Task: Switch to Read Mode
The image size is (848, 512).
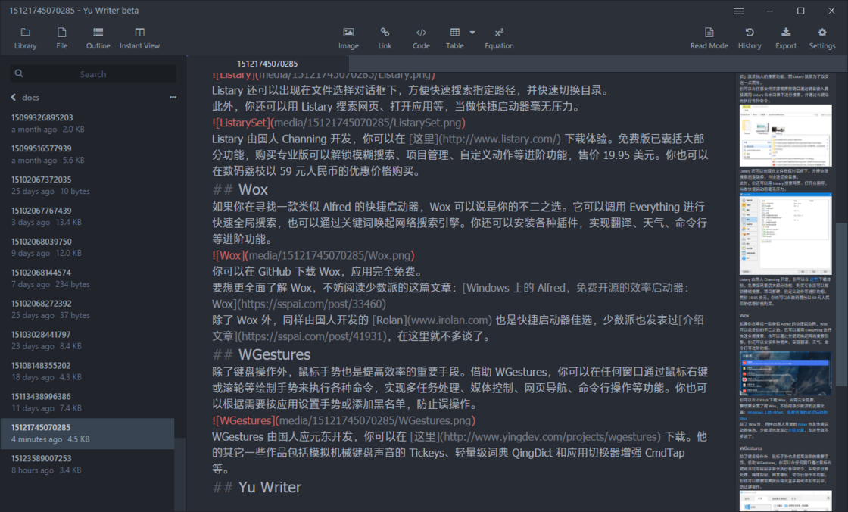Action: pyautogui.click(x=709, y=39)
